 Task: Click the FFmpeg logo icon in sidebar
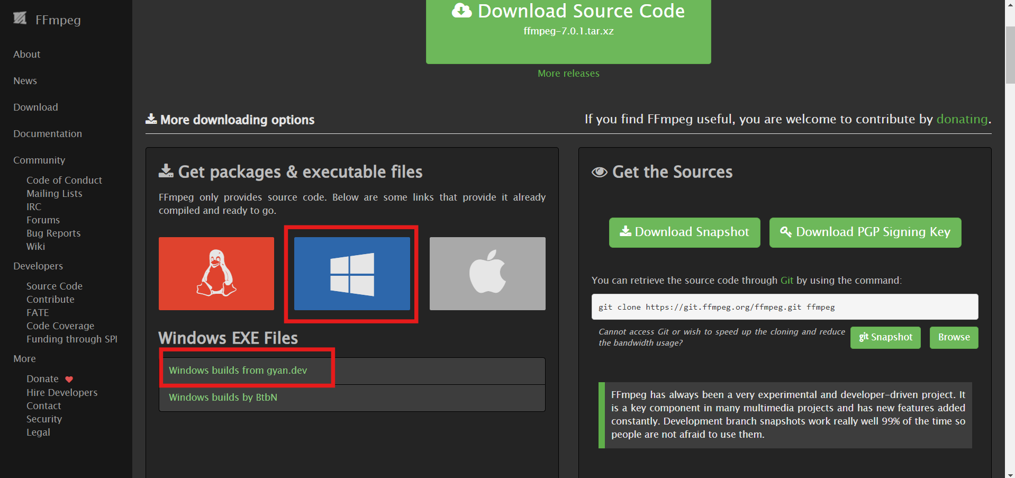[x=20, y=19]
